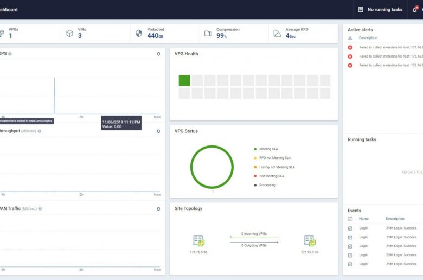Click third Login event icon
423x280 pixels.
point(350,246)
